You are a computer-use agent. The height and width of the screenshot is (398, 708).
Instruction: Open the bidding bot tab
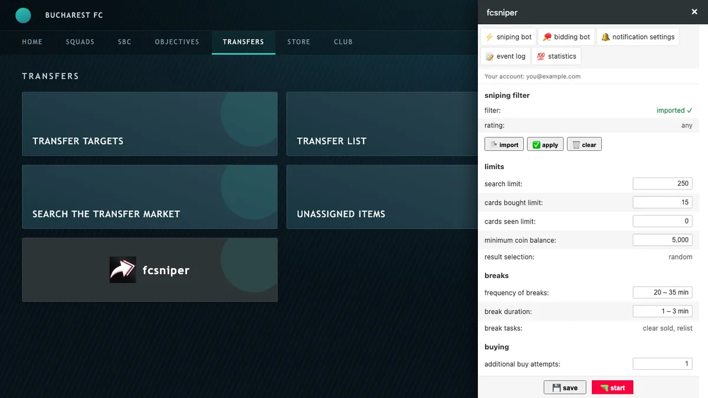click(x=566, y=37)
